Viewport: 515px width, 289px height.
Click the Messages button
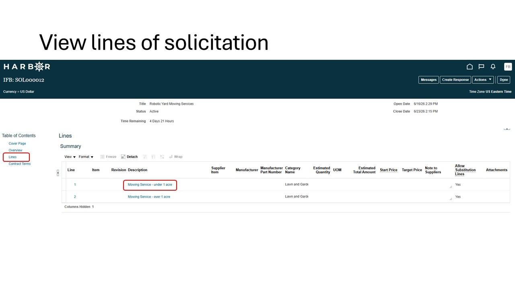pyautogui.click(x=428, y=80)
